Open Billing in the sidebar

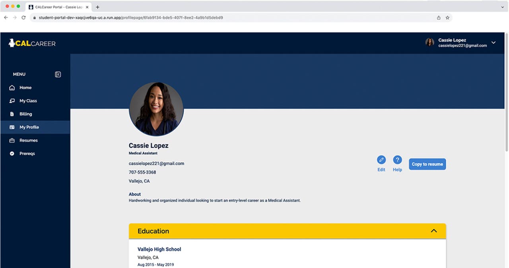(25, 114)
